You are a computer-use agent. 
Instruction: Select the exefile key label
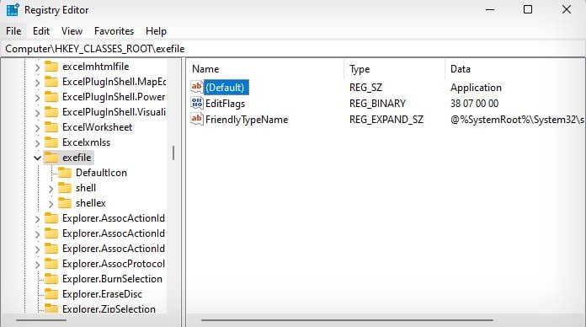[x=77, y=158]
